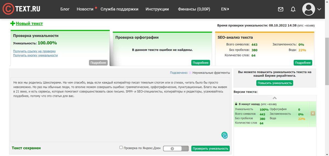Click the user avatar icon
The image size is (329, 156).
(308, 9)
